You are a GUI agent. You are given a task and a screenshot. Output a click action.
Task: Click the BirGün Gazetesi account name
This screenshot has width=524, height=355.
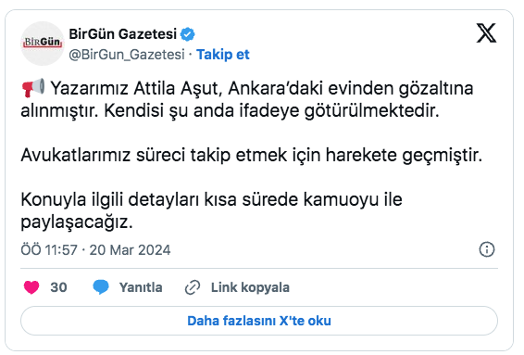click(122, 33)
